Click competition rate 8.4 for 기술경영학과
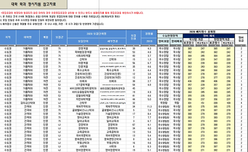Image resolution: width=248 pixels, height=152 pixels. pyautogui.click(x=149, y=114)
